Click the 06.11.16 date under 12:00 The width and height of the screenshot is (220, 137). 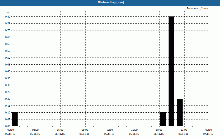(109, 134)
